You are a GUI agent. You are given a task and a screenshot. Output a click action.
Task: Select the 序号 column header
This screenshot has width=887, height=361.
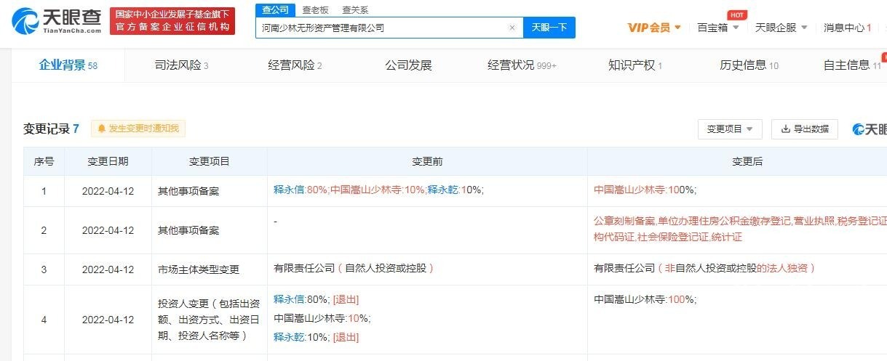point(44,161)
